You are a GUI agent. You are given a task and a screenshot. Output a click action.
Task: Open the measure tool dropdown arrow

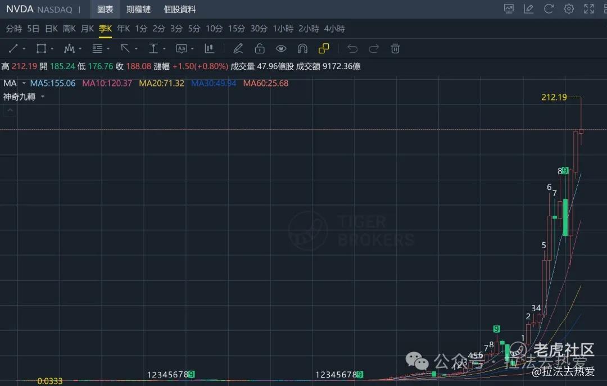(164, 49)
